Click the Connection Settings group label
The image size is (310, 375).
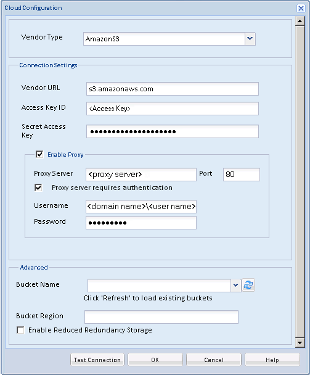[48, 65]
